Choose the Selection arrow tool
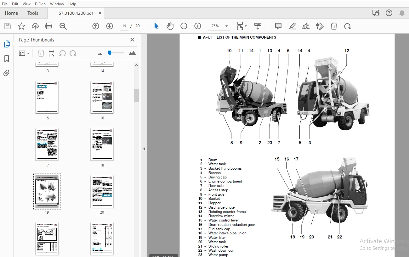This screenshot has width=409, height=257. (x=156, y=26)
